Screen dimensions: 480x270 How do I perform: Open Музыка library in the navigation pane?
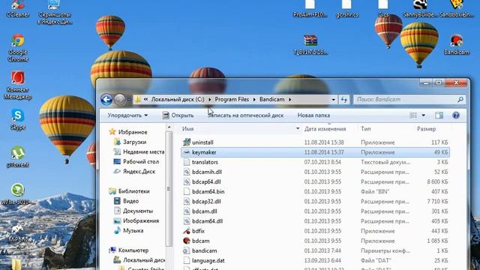(133, 230)
